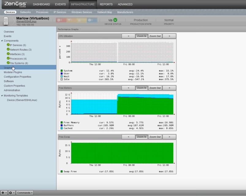Image resolution: width=246 pixels, height=196 pixels.
Task: Open Configuration Properties in the sidebar
Action: tap(17, 77)
